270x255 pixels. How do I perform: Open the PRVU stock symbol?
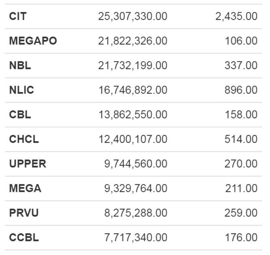coord(24,213)
